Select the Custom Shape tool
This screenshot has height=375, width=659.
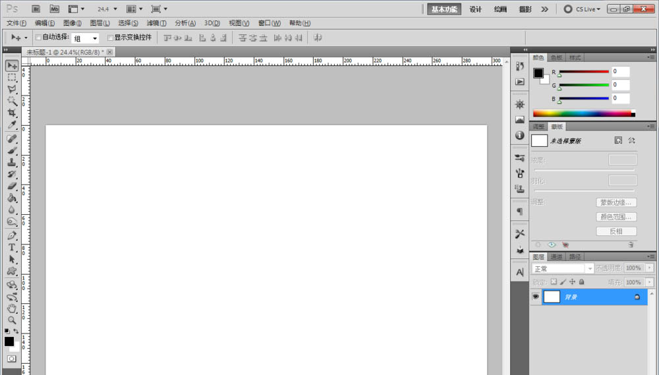pyautogui.click(x=12, y=271)
